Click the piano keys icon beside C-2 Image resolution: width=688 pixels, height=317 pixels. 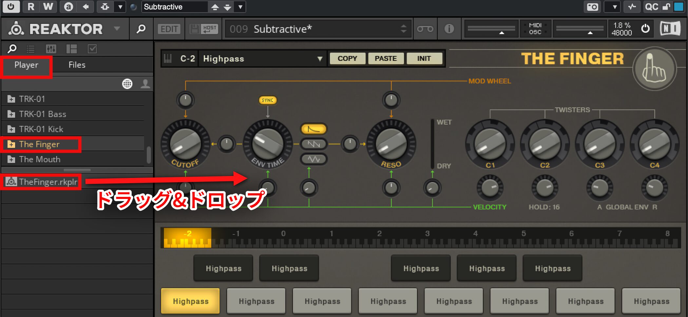[x=168, y=59]
